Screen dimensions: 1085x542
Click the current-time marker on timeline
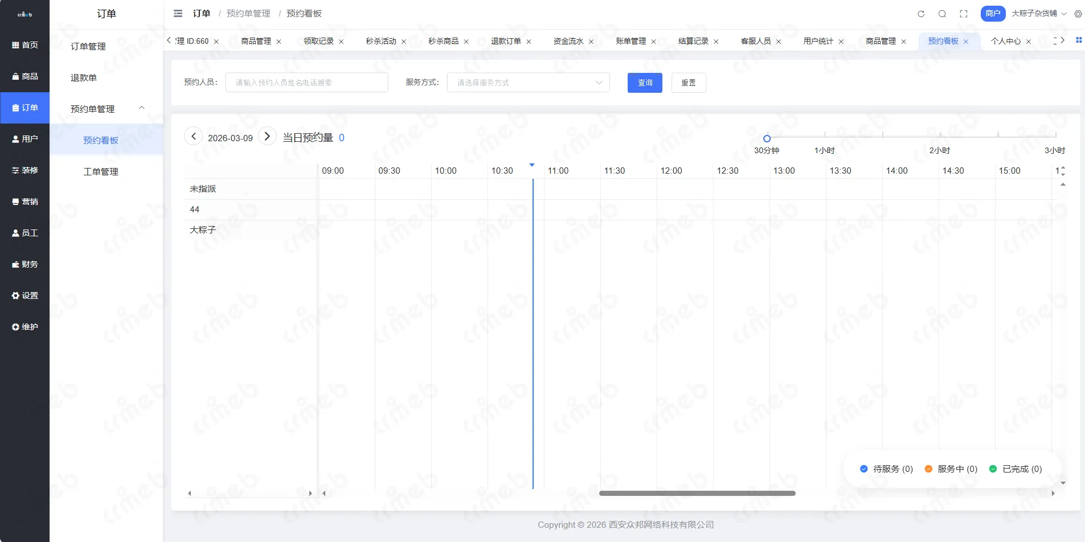coord(533,166)
